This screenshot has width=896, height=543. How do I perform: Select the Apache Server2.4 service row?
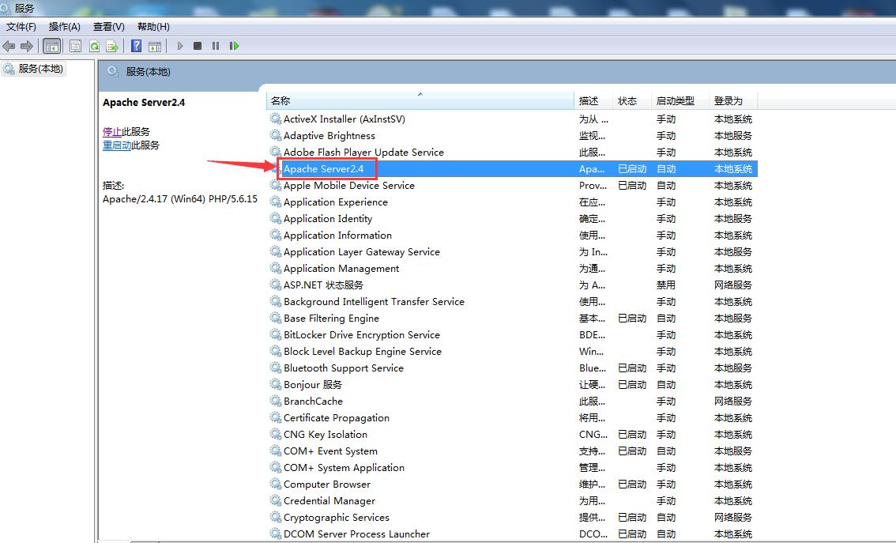pyautogui.click(x=513, y=168)
